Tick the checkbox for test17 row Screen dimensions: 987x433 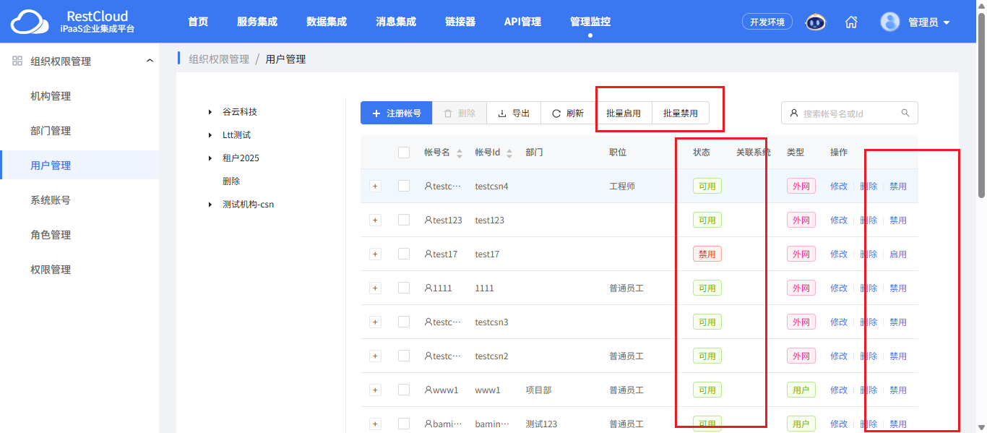[x=404, y=254]
